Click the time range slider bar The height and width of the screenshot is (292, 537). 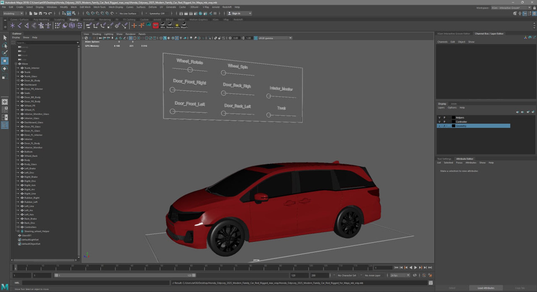pyautogui.click(x=125, y=275)
